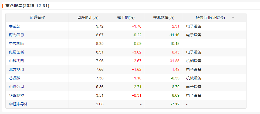Select quarterly change -11.16 for 海光信息
The image size is (260, 114).
[174, 35]
